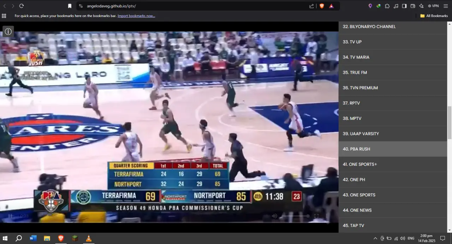Viewport: 452px width, 244px height.
Task: Switch to Brave browser taskbar icon
Action: pyautogui.click(x=61, y=238)
